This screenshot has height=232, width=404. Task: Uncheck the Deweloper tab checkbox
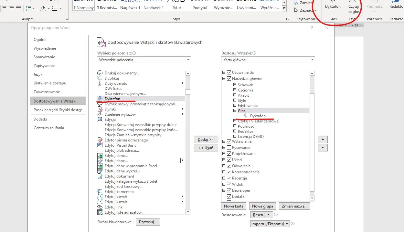[x=229, y=190]
